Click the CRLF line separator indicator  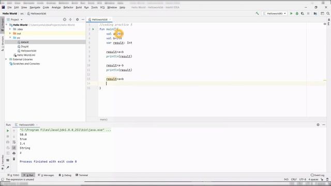(x=294, y=179)
